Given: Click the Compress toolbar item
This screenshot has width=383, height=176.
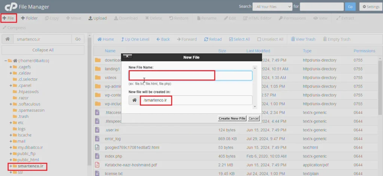Looking at the screenshot, I should coord(14,28).
